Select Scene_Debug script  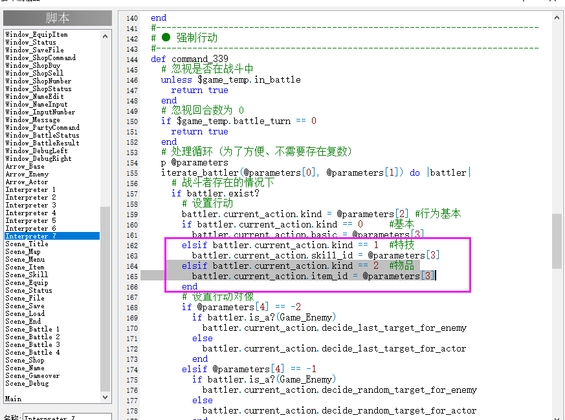tap(27, 384)
